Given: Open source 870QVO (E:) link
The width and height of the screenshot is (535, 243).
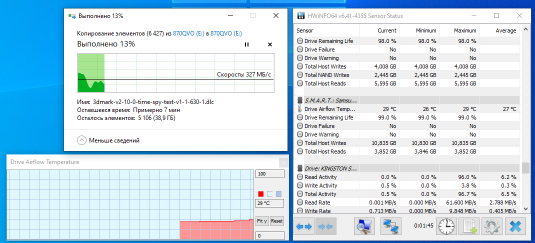Looking at the screenshot, I should 188,33.
